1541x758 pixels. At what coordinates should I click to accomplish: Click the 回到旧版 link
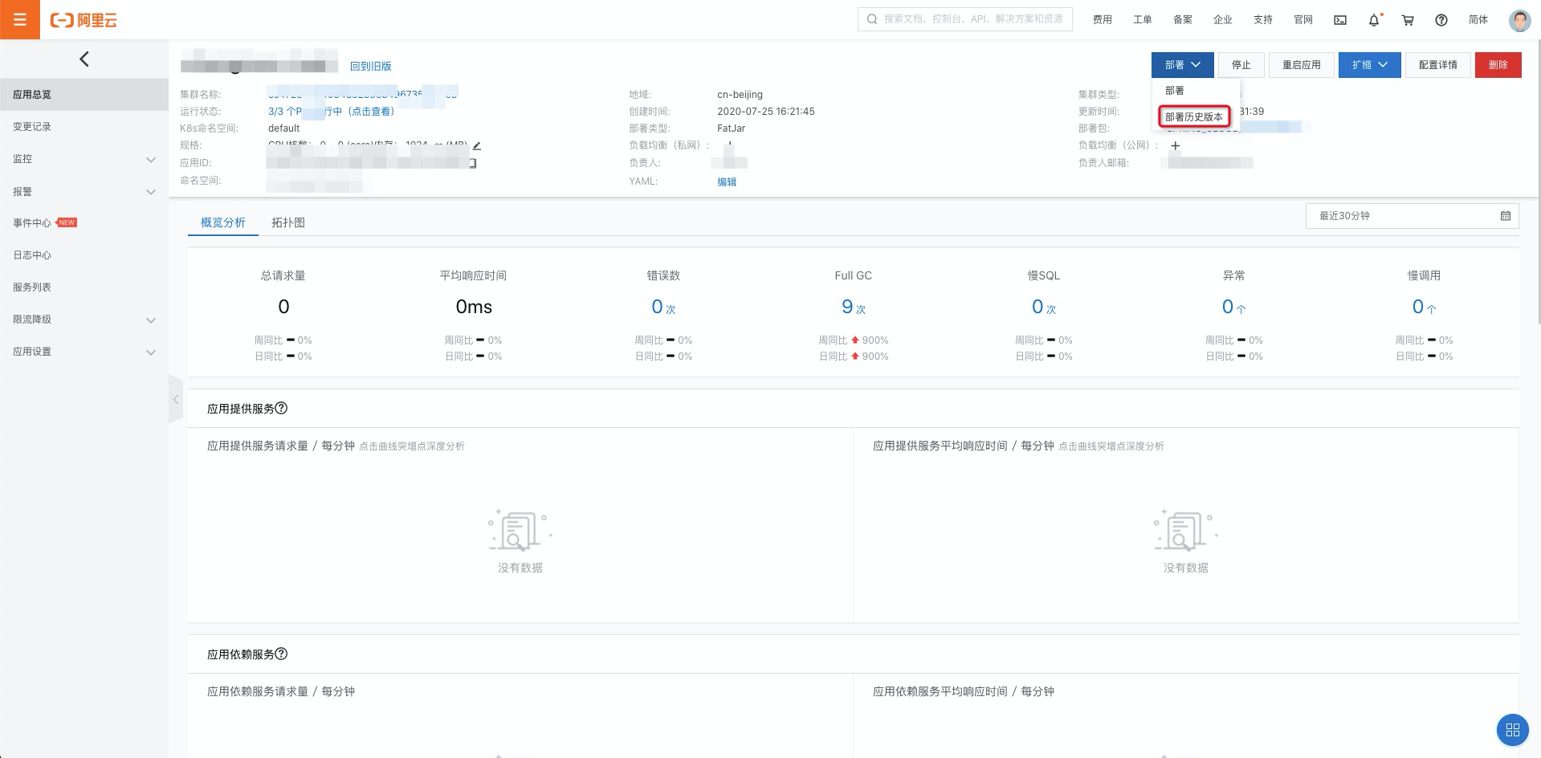click(370, 66)
